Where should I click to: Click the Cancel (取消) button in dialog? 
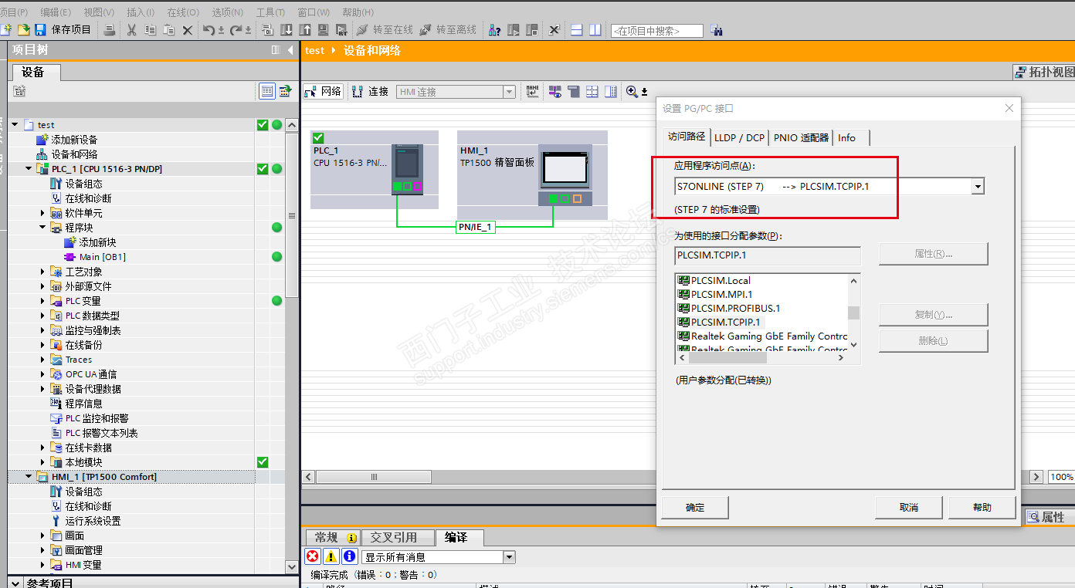908,507
